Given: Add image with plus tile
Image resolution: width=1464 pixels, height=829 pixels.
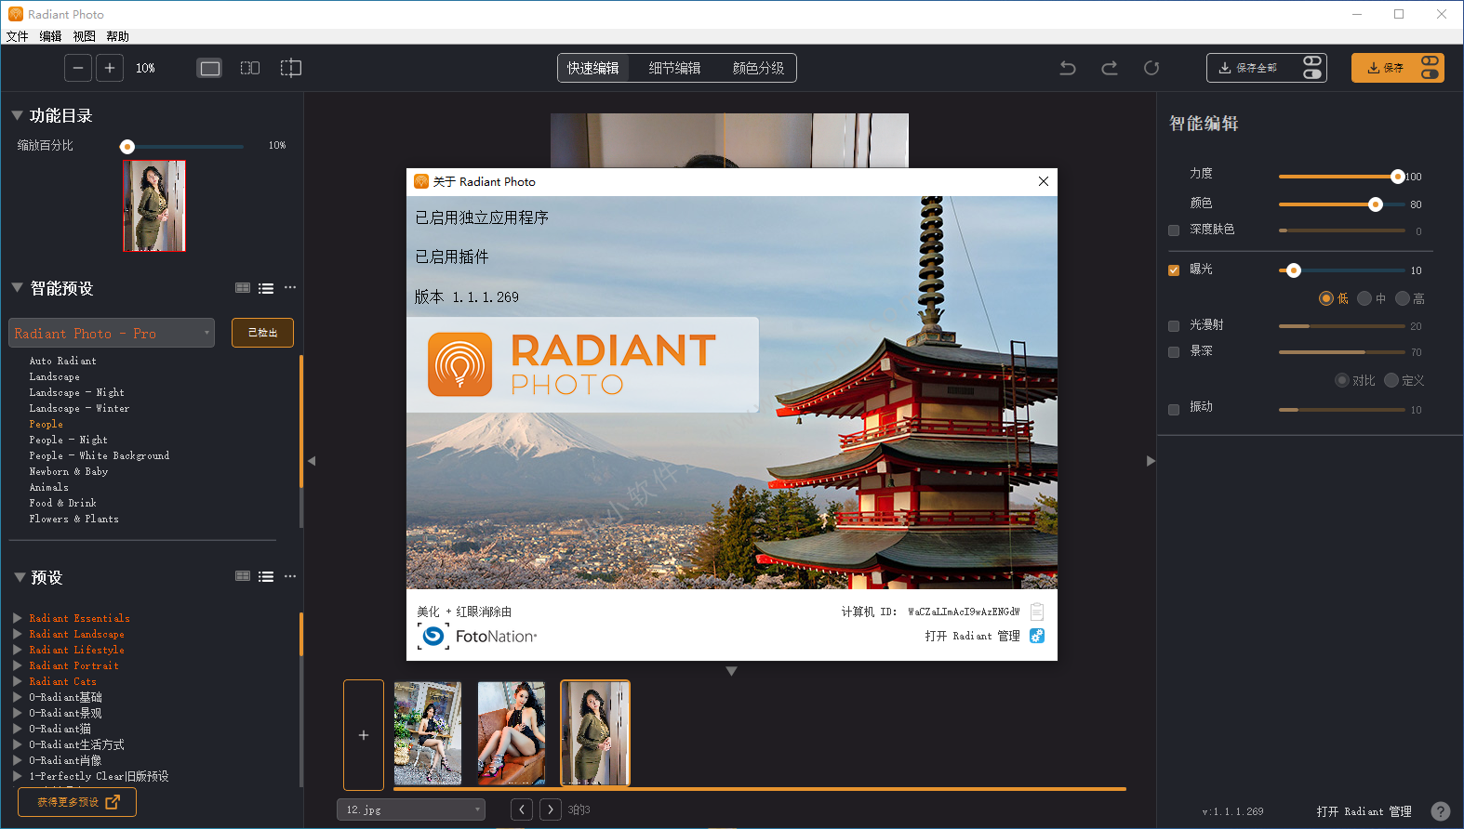Looking at the screenshot, I should click(x=364, y=735).
